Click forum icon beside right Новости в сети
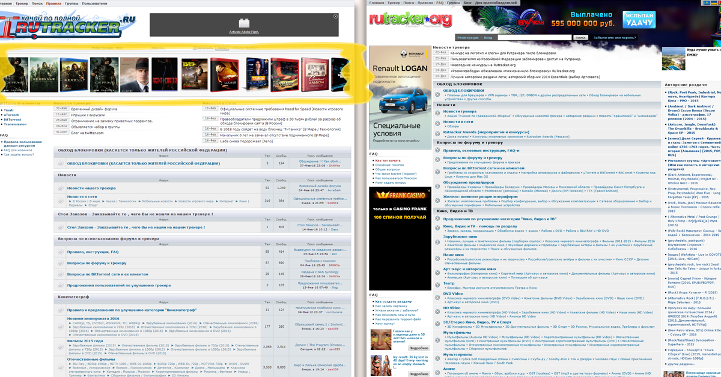This screenshot has height=377, width=721. point(438,124)
